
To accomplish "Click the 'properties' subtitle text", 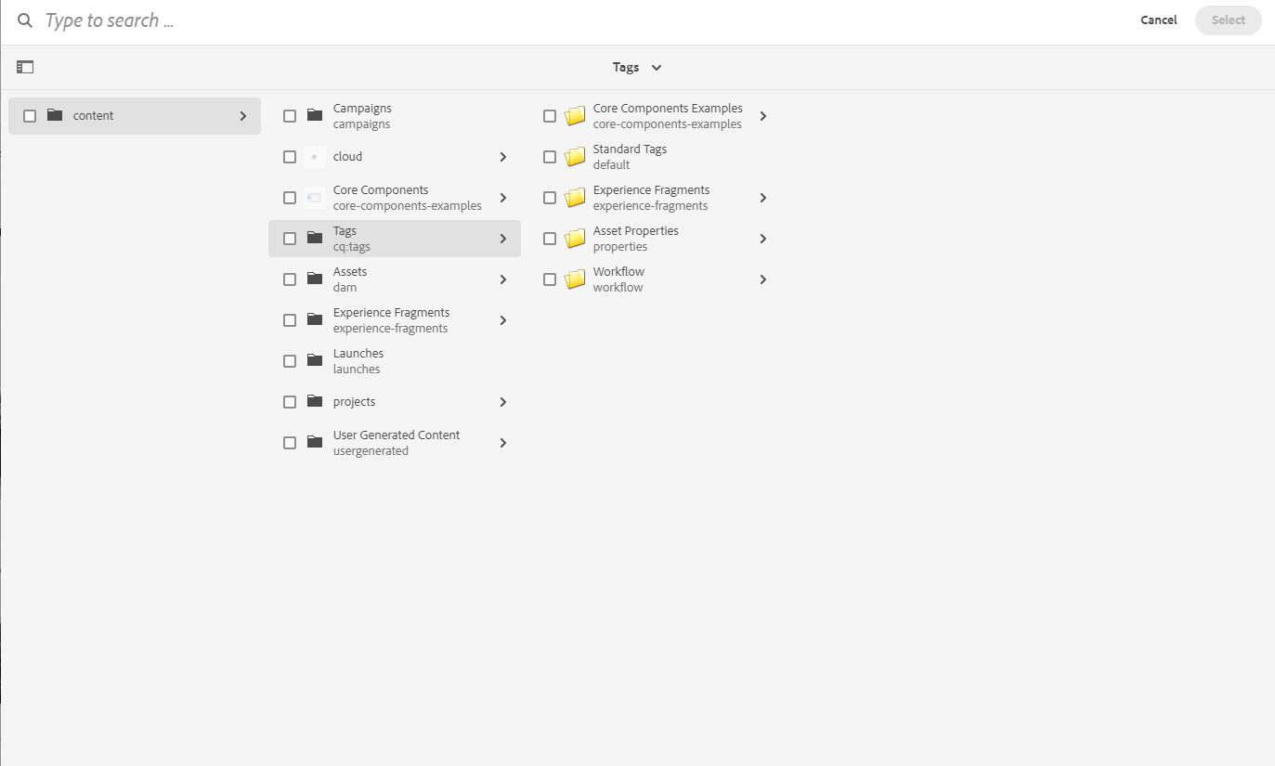I will (x=620, y=247).
